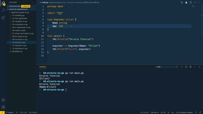Screen dimensions: 203x114
Task: Click the yellow remote indicator in status bar
Action: click(2, 112)
